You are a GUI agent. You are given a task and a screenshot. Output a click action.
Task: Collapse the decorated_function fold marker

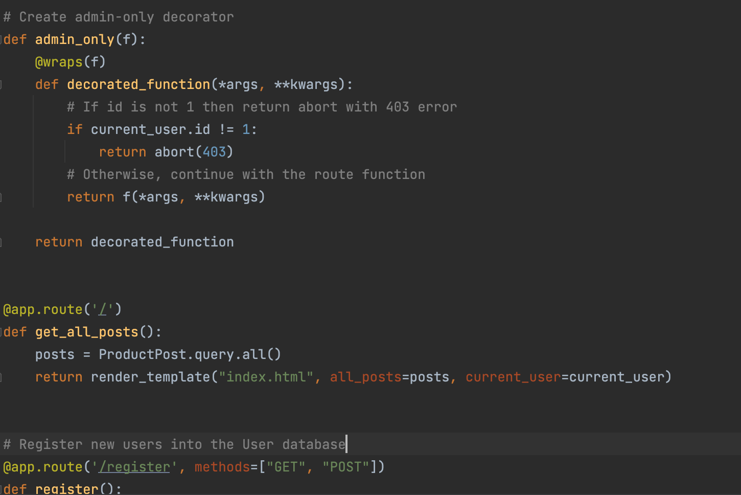[x=2, y=84]
